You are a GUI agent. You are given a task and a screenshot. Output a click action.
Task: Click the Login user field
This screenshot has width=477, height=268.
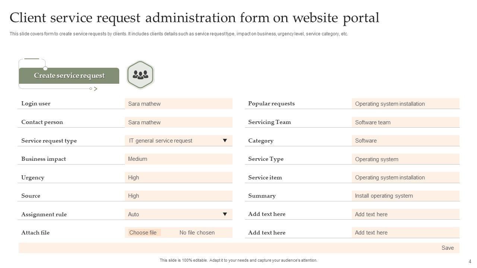click(x=179, y=104)
